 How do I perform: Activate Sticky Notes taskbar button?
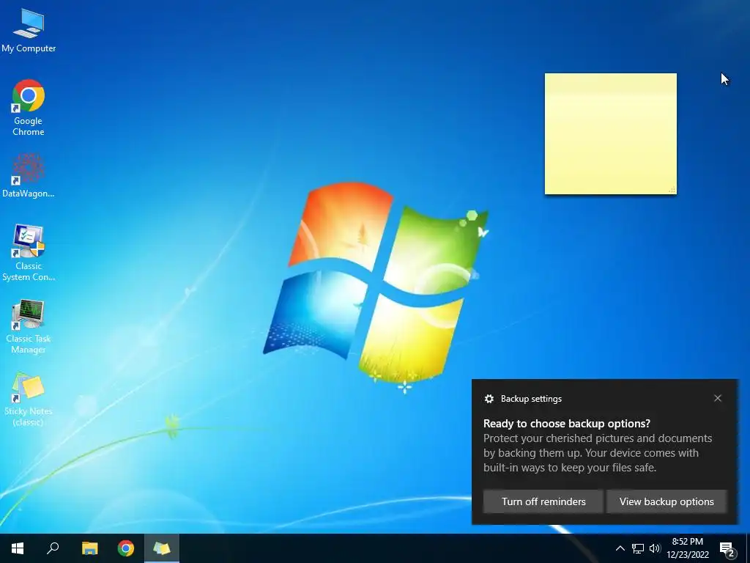click(x=162, y=548)
